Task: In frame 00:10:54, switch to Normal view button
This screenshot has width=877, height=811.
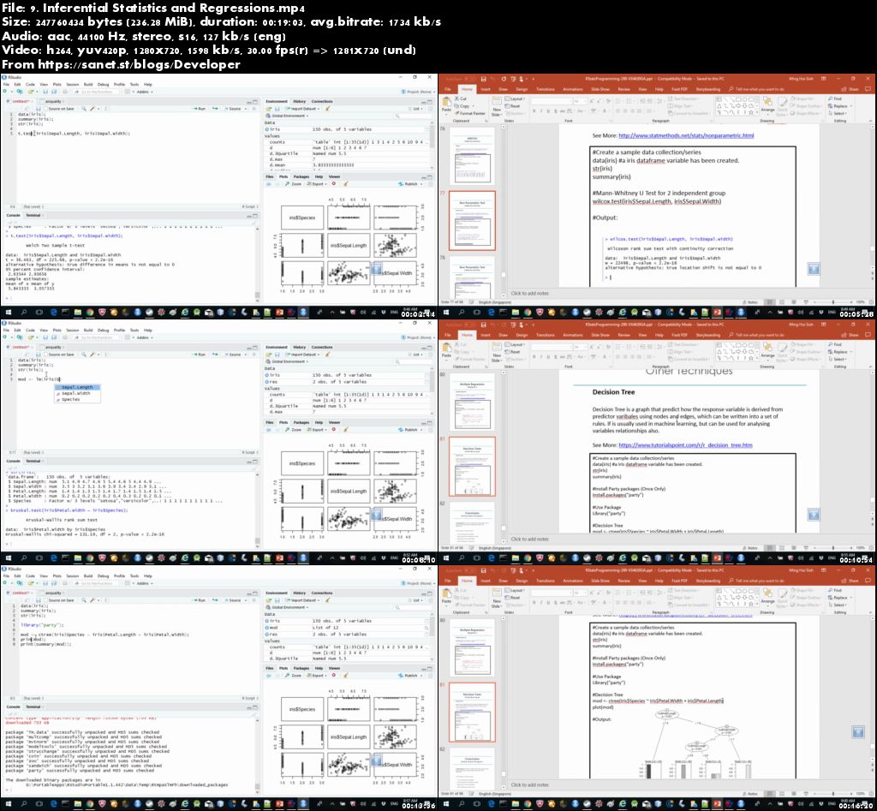Action: click(771, 548)
